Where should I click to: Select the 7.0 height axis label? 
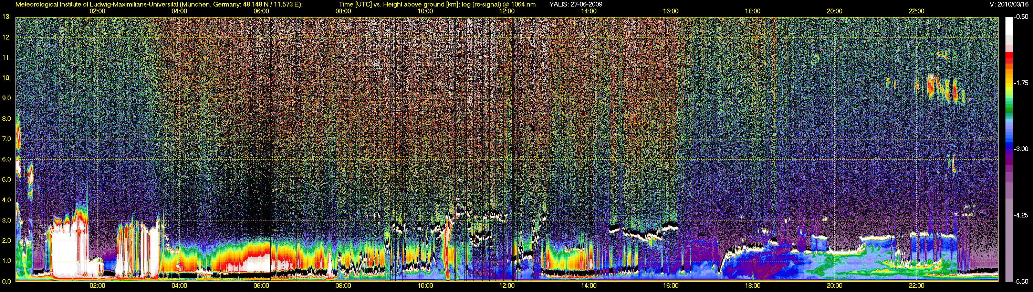(x=6, y=139)
